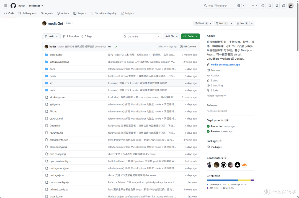This screenshot has width=299, height=198.
Task: Open the Dockerfile file
Action: coord(55,126)
